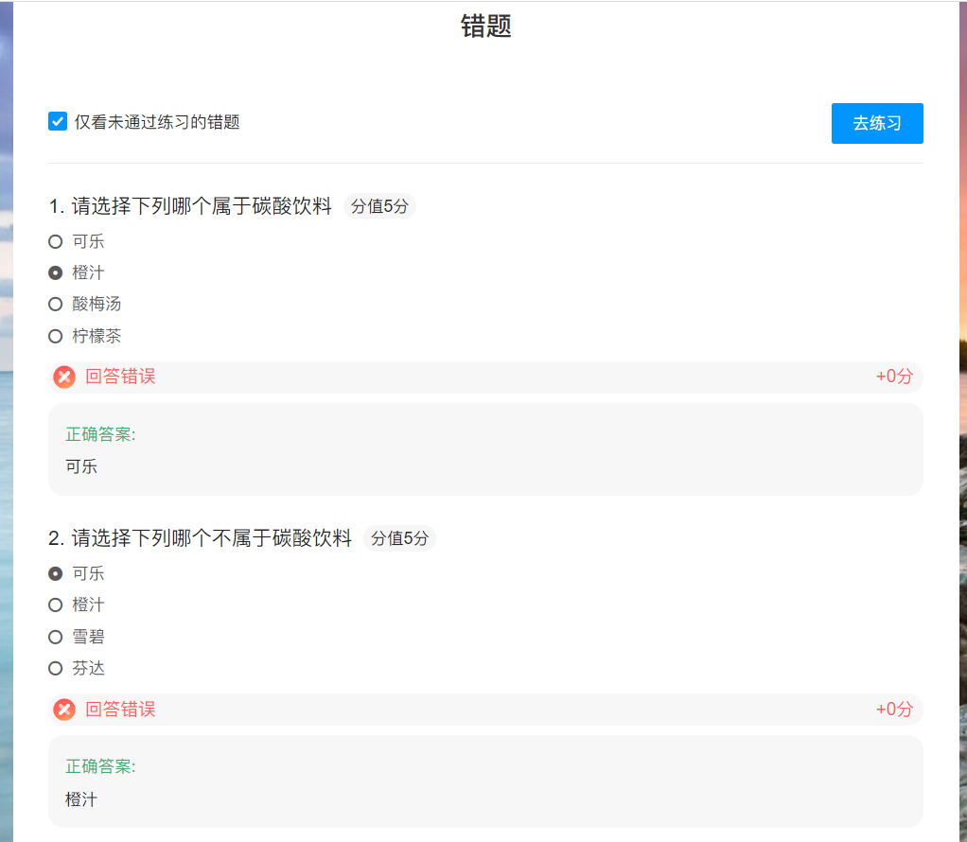
Task: Click correct answer 可乐 in answer box
Action: point(81,467)
